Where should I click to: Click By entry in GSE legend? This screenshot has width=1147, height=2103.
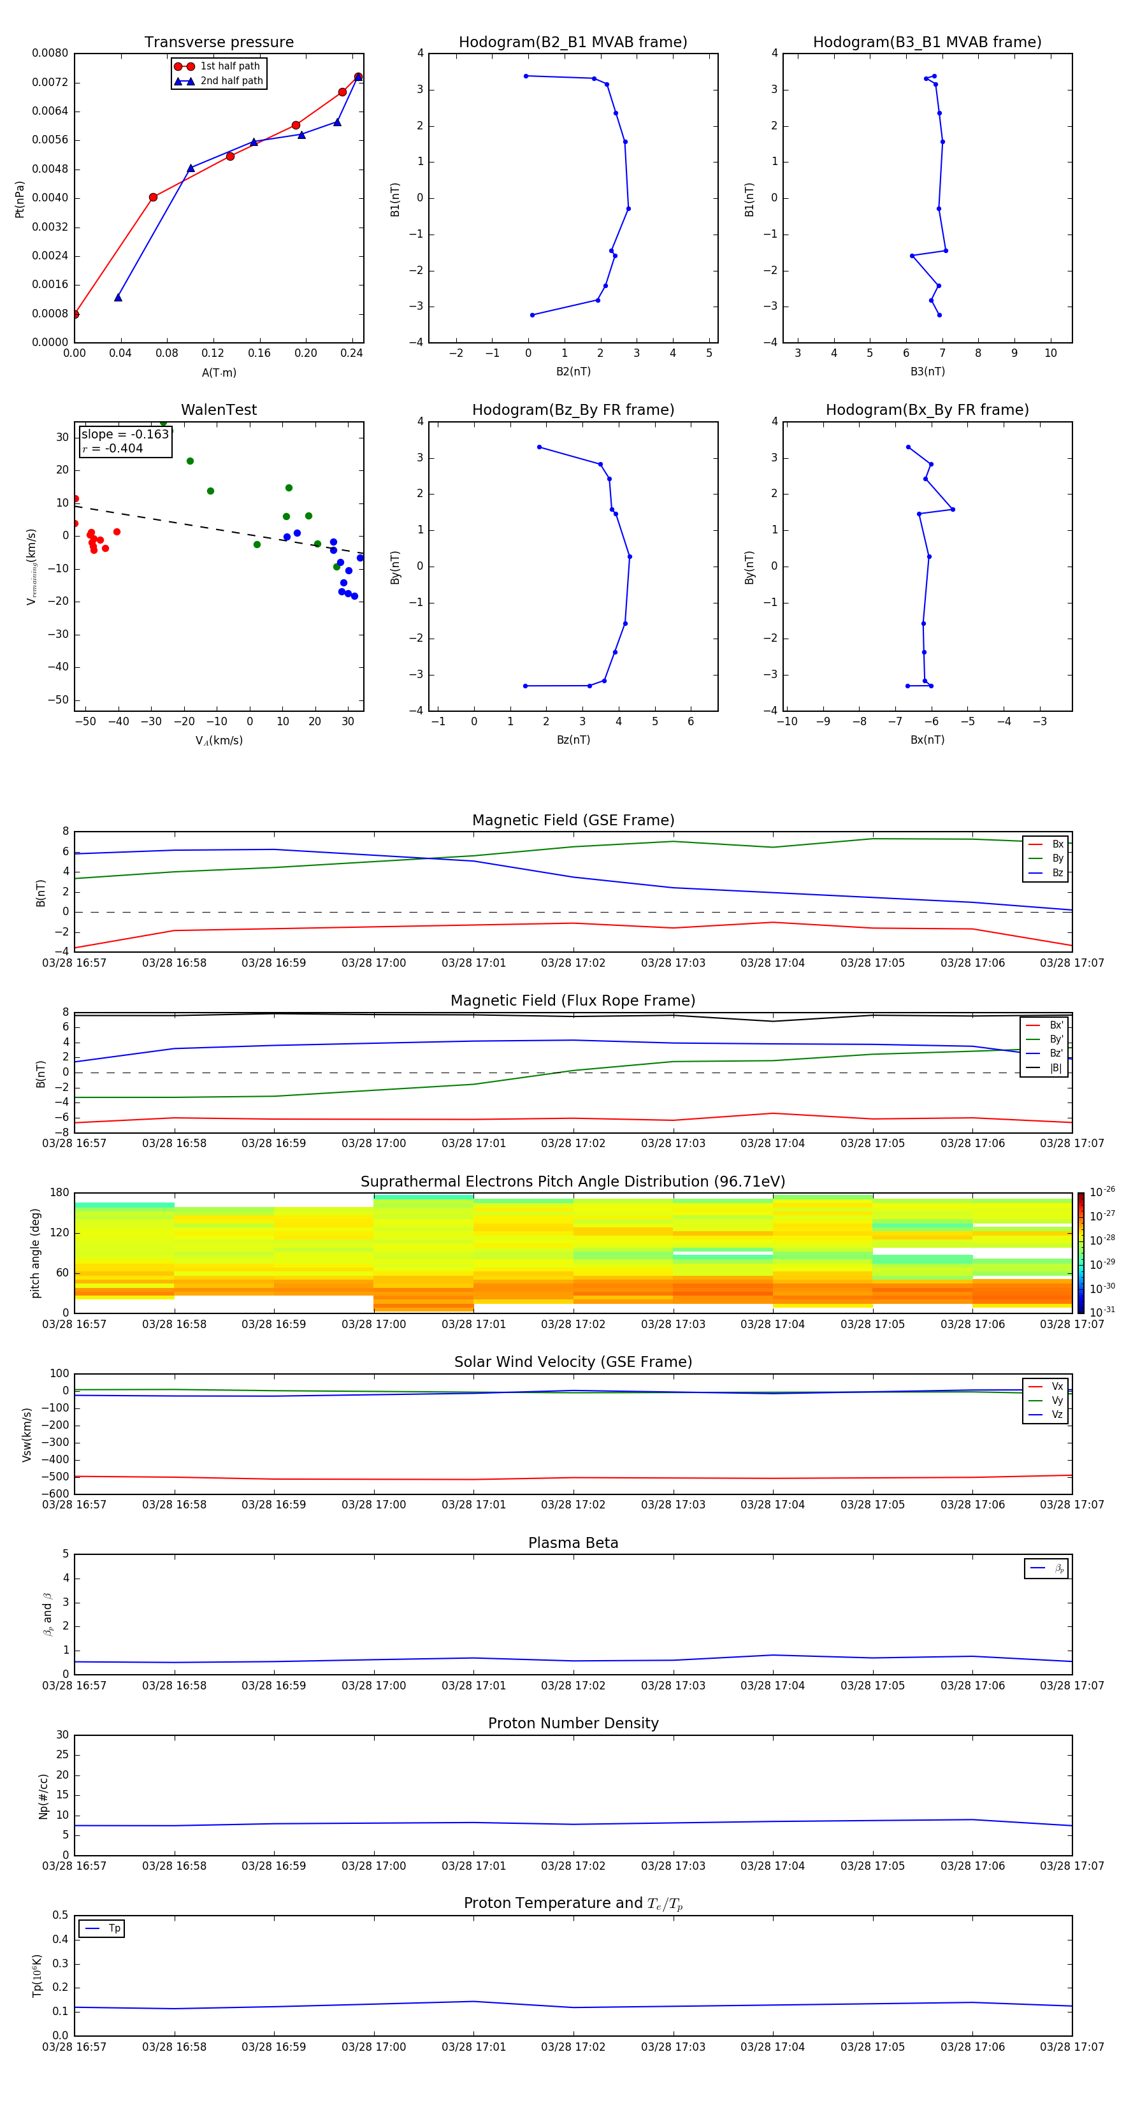[x=1046, y=858]
